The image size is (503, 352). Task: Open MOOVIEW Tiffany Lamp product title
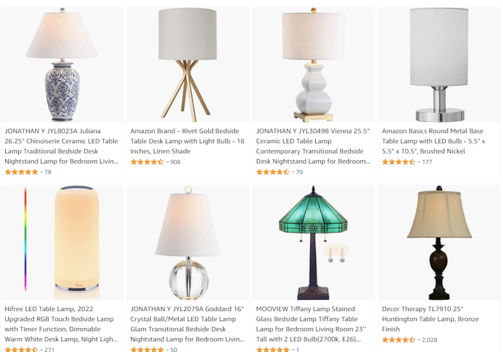311,324
